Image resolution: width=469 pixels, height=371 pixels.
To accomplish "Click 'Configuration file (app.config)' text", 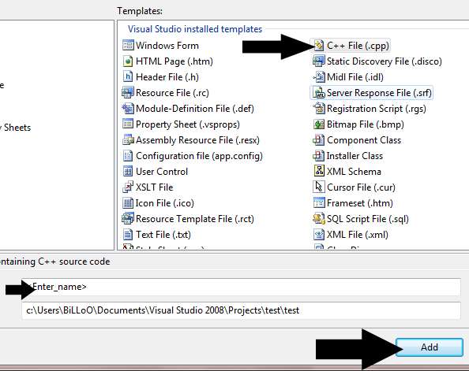I will coord(199,156).
